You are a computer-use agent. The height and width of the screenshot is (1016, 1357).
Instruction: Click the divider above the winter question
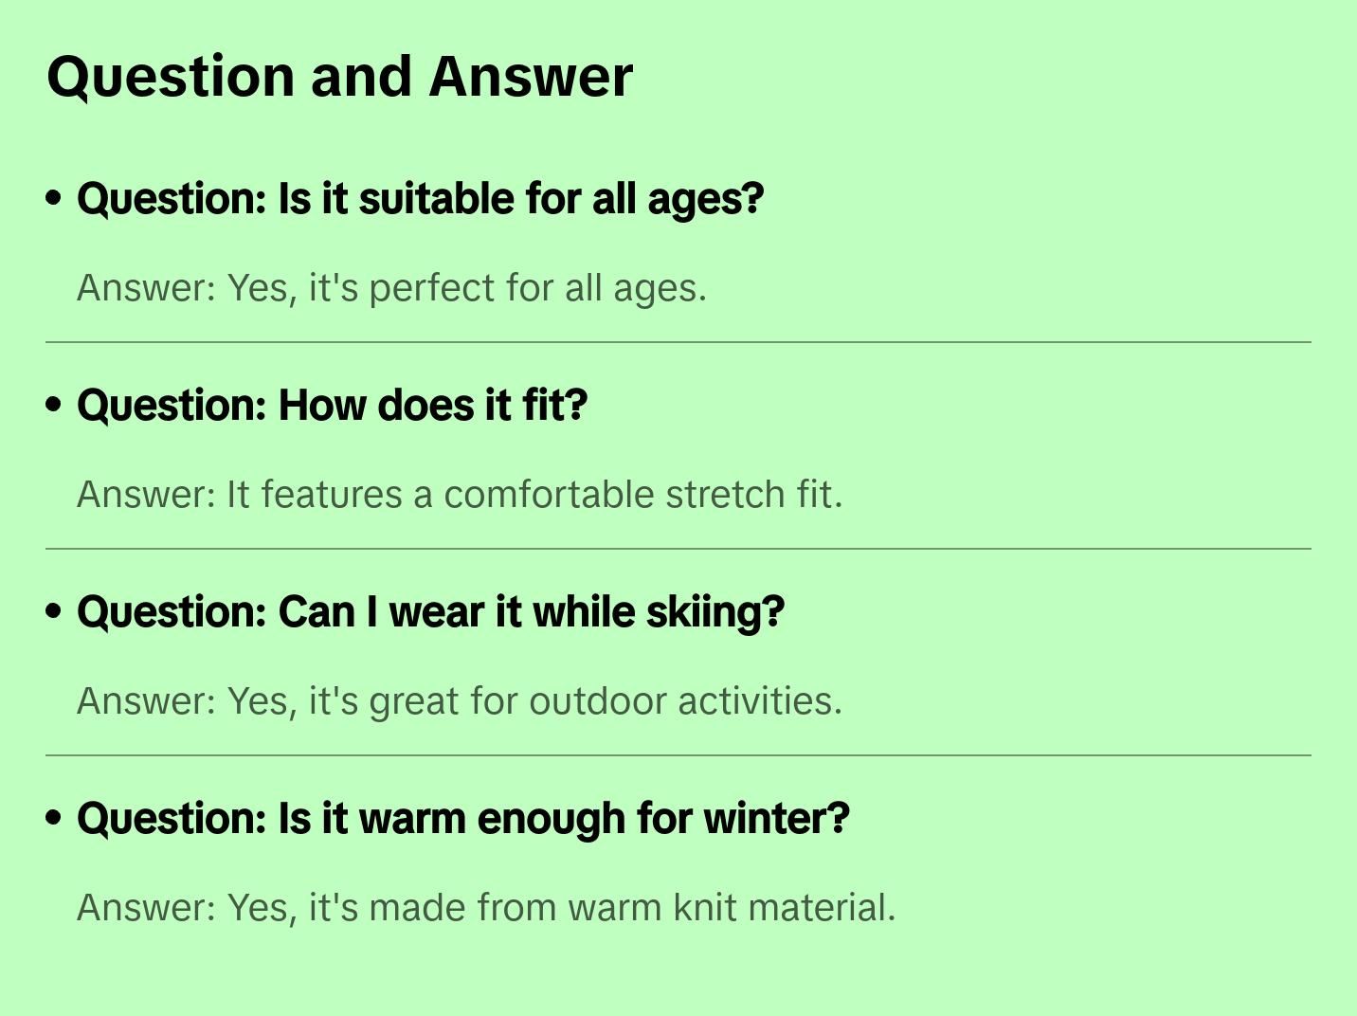pyautogui.click(x=678, y=755)
